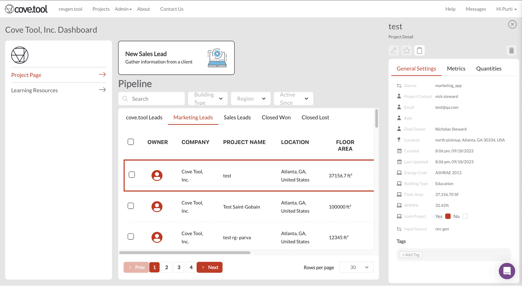This screenshot has width=522, height=286.
Task: Click the Project Page arrow icon
Action: (x=102, y=74)
